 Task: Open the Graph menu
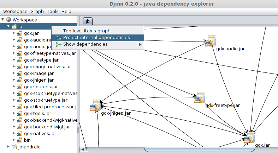click(x=37, y=12)
